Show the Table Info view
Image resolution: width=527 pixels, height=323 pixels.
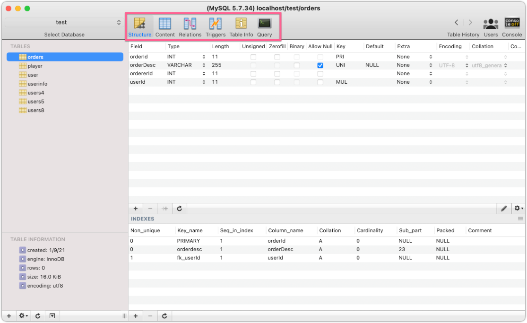(241, 27)
